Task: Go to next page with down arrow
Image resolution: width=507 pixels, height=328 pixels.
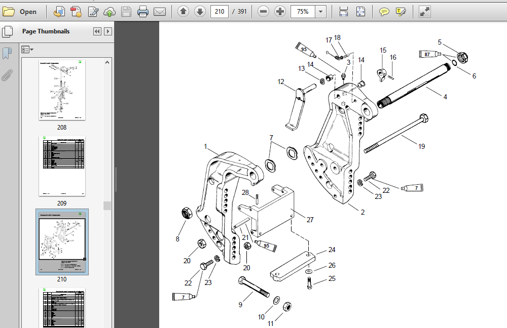Action: [200, 12]
